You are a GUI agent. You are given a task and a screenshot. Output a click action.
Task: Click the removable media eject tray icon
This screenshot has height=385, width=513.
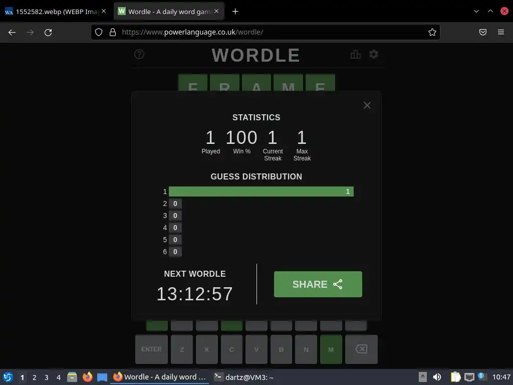coord(423,377)
